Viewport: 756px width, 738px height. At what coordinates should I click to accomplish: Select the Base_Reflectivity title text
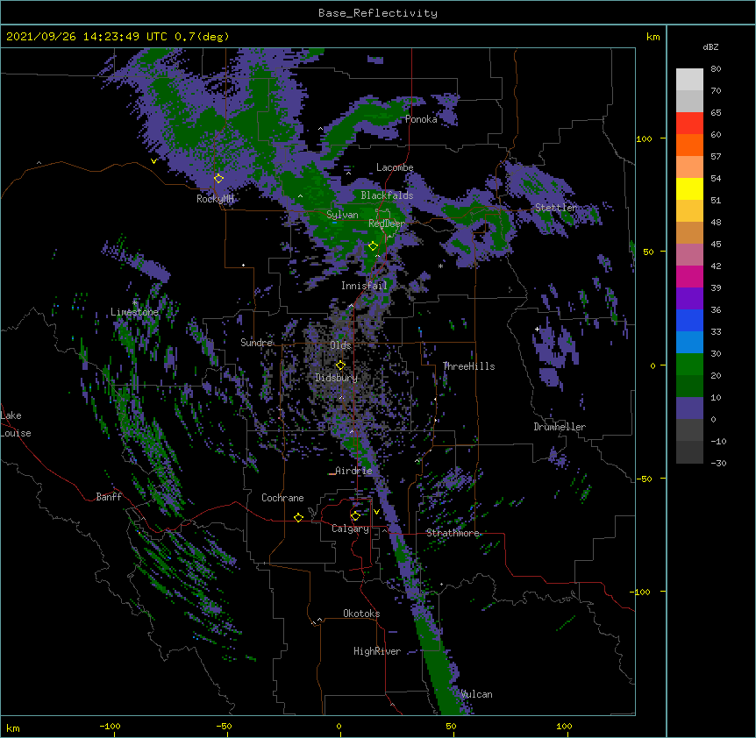coord(378,13)
